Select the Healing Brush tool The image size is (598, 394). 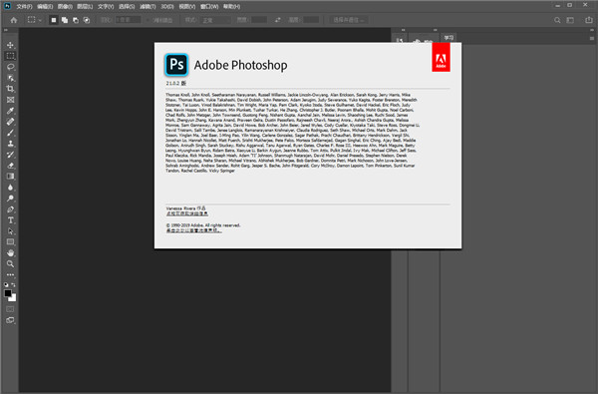tap(10, 122)
